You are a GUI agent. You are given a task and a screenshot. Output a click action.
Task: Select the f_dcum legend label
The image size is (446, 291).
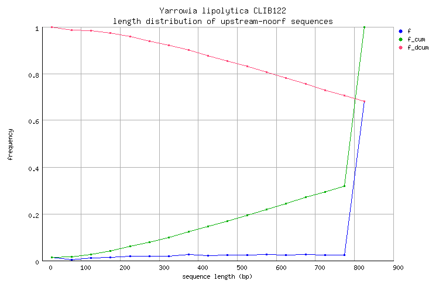pyautogui.click(x=418, y=47)
